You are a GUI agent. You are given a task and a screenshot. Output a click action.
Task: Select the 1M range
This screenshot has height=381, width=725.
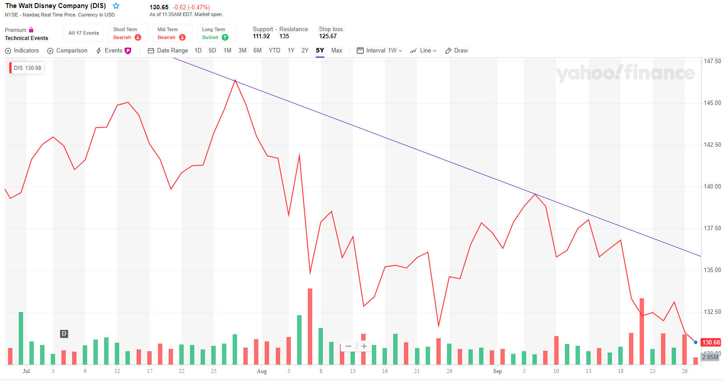tap(227, 51)
